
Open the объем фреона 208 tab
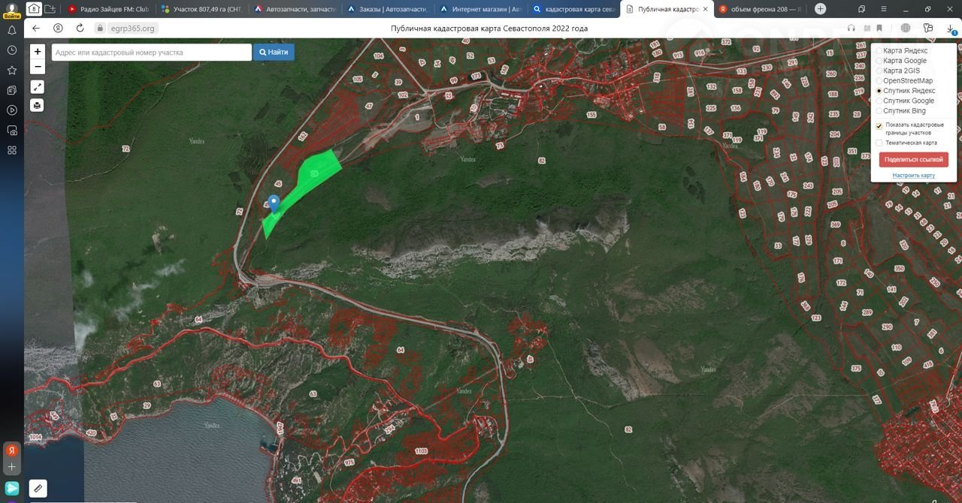click(x=759, y=9)
